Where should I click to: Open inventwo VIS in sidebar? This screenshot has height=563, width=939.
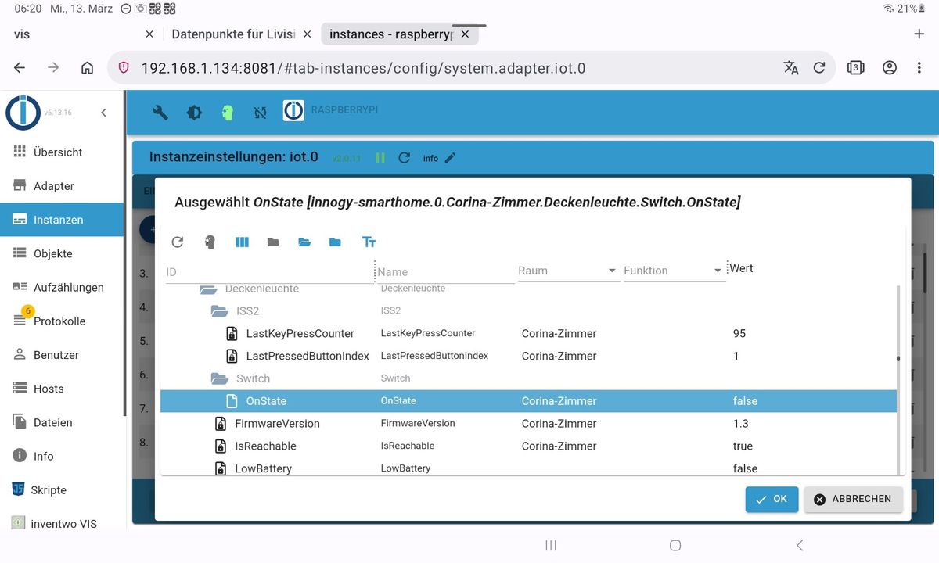(x=62, y=524)
